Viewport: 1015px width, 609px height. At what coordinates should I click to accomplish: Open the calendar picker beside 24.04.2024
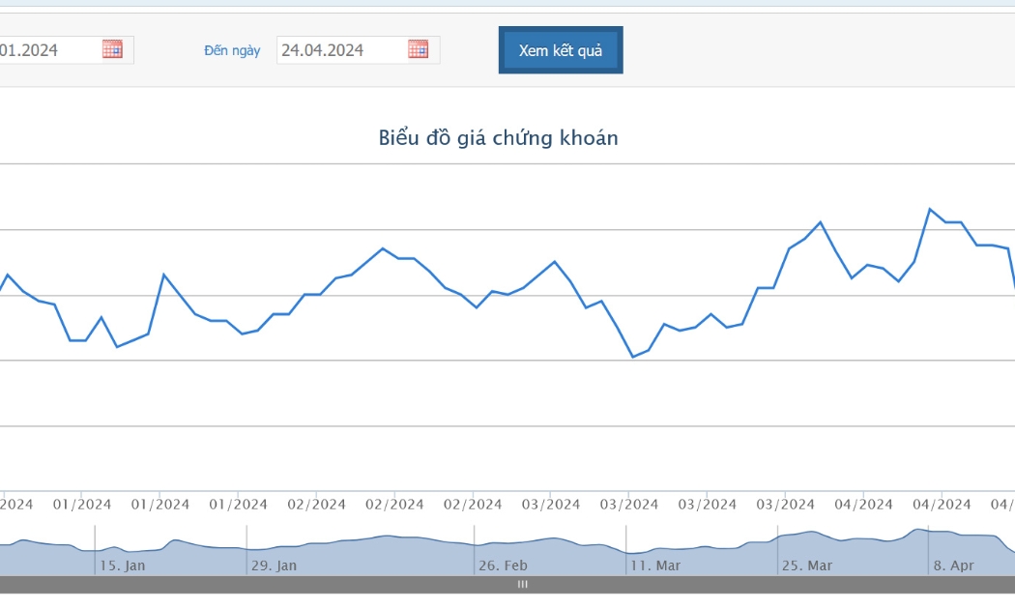419,49
